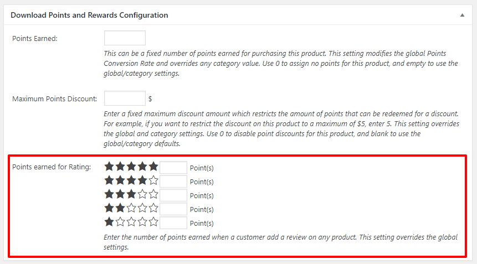The height and width of the screenshot is (264, 477).
Task: Click the Points Earned label
Action: [x=35, y=38]
